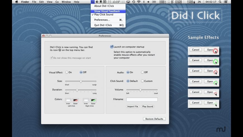This screenshot has height=137, width=243.
Task: Select Show Visual Feedback menu item
Action: point(108,11)
